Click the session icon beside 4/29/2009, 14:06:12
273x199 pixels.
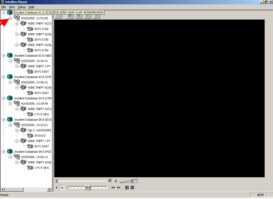point(17,157)
